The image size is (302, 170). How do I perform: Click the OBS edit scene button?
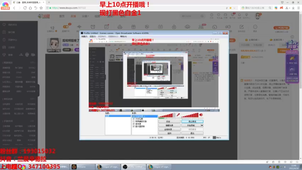coord(169,125)
